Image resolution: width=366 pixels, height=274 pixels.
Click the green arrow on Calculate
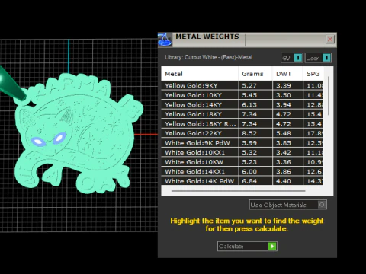pyautogui.click(x=272, y=246)
